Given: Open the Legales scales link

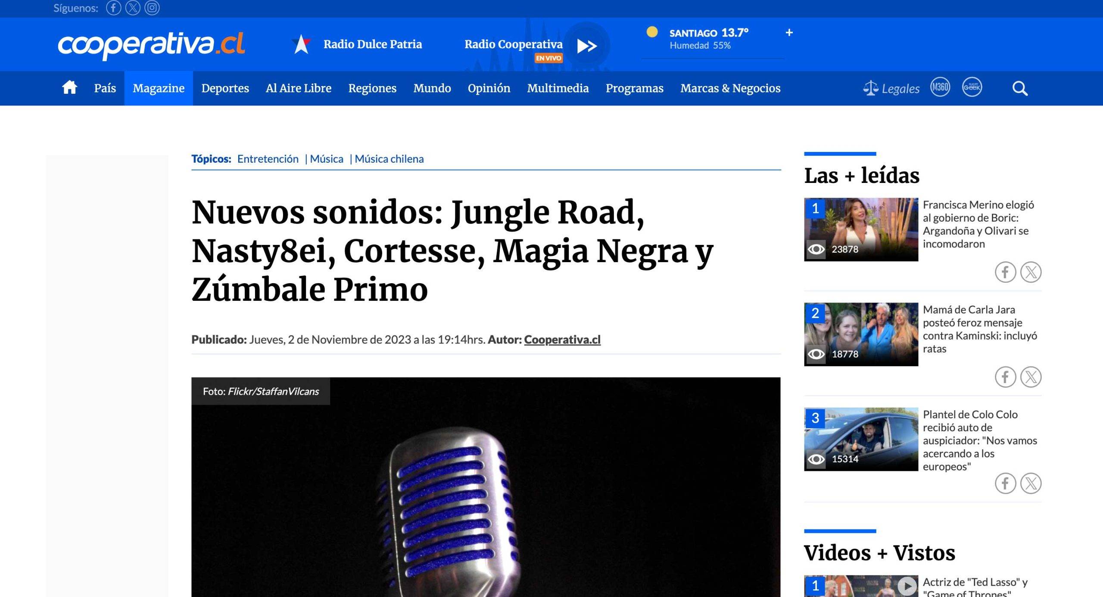Looking at the screenshot, I should 891,89.
